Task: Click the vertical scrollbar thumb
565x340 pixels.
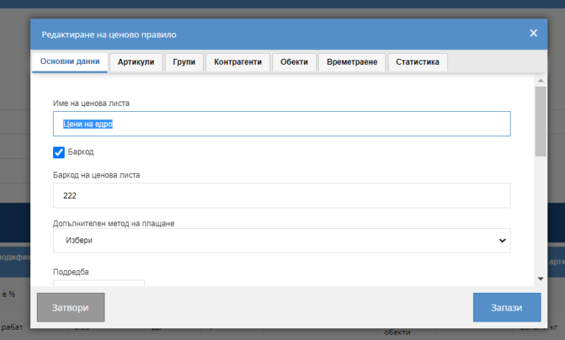Action: pyautogui.click(x=541, y=121)
